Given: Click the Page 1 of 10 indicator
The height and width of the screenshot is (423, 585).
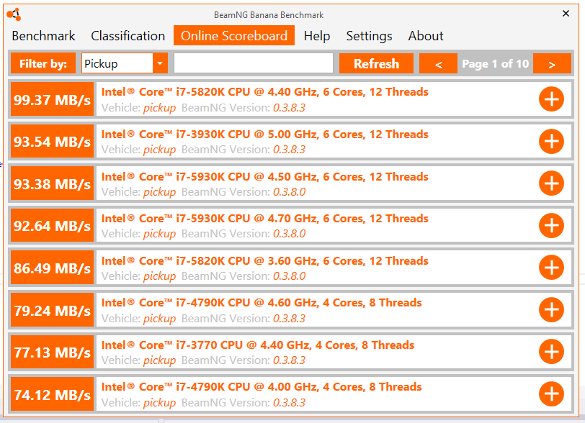Looking at the screenshot, I should pos(495,64).
